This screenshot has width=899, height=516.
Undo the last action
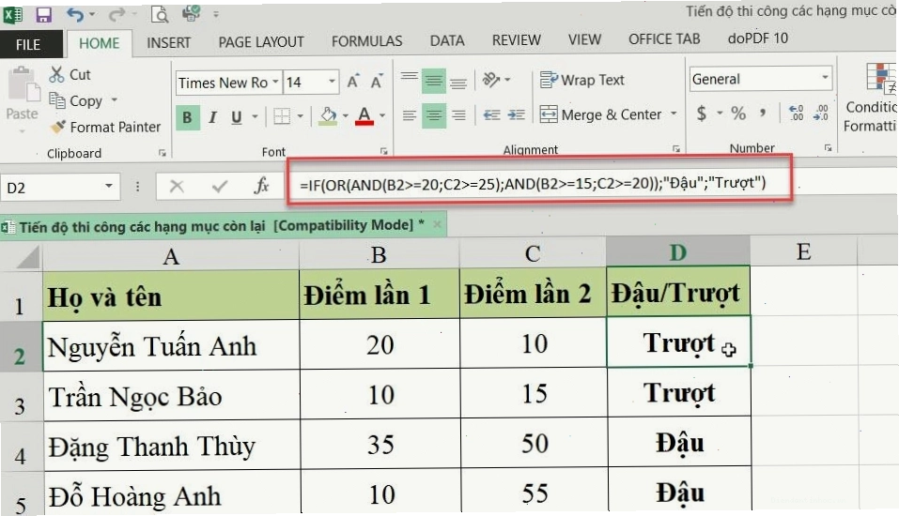(75, 14)
